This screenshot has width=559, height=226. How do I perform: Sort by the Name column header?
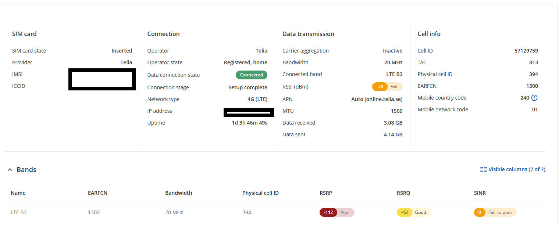18,193
